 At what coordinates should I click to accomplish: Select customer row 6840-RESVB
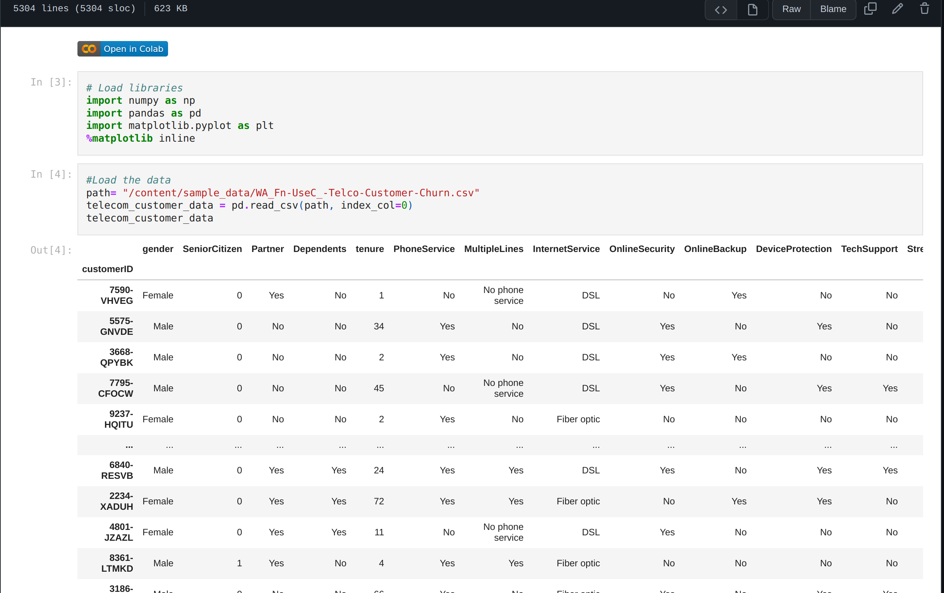tap(500, 470)
